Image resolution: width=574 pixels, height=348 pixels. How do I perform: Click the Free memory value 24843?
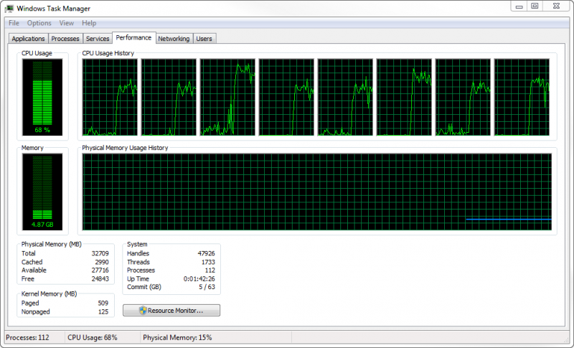coord(100,279)
